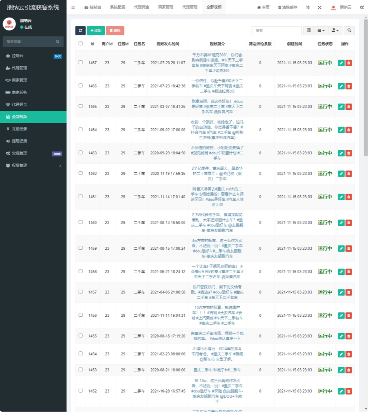Delete row 1459 with trash icon
Image resolution: width=369 pixels, height=412 pixels.
(349, 248)
